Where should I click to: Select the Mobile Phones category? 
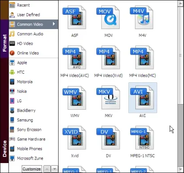33,149
